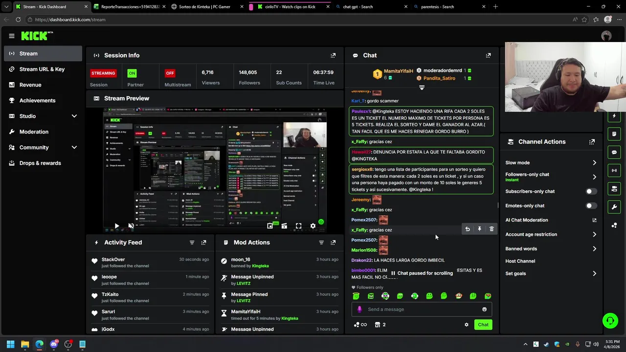
Task: Open the Mod Actions filter
Action: [321, 242]
